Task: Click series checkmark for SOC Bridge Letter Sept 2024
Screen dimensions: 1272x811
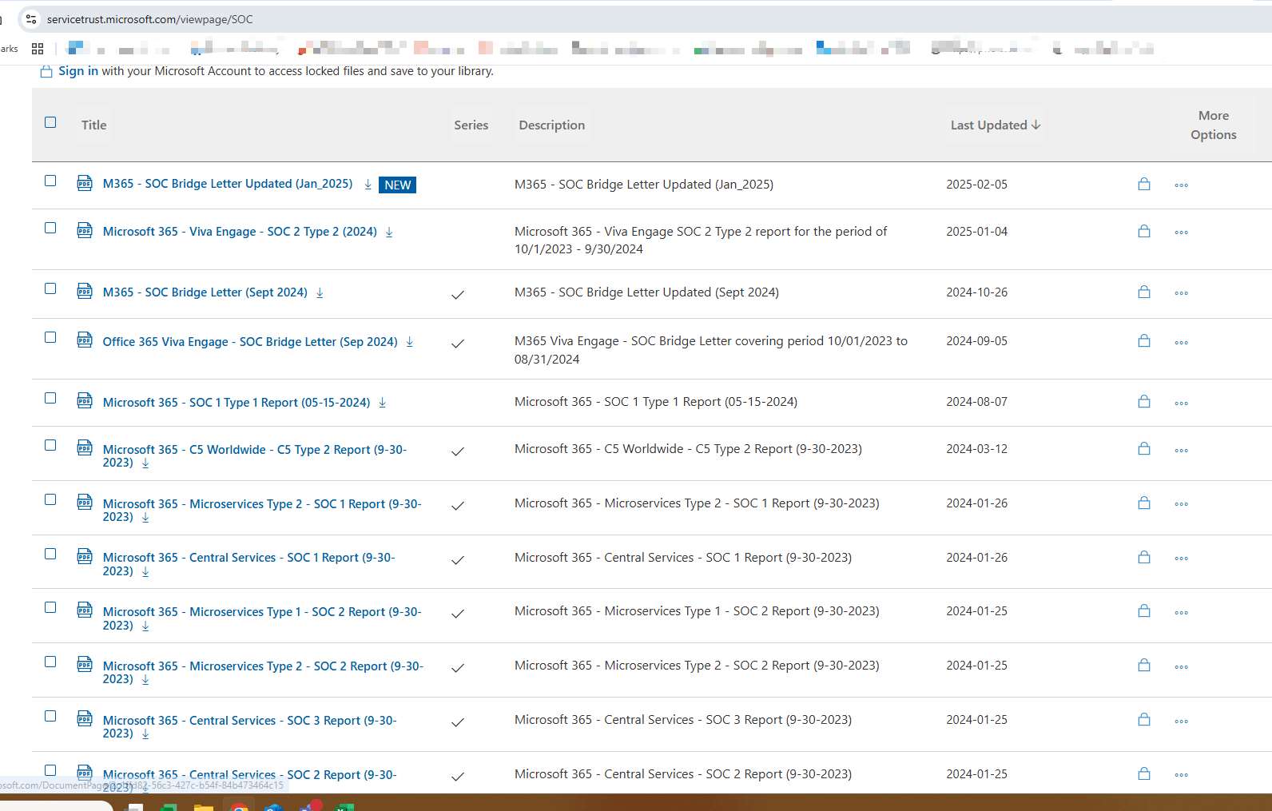Action: pyautogui.click(x=458, y=295)
